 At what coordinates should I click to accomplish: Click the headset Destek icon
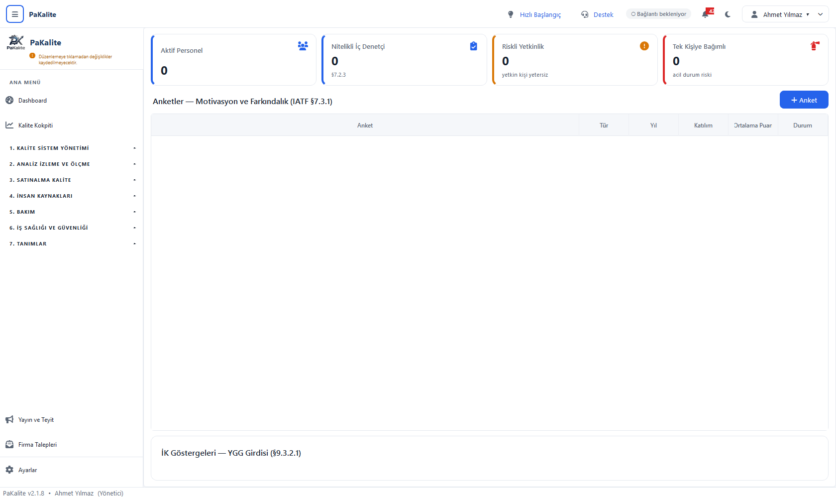click(x=585, y=14)
